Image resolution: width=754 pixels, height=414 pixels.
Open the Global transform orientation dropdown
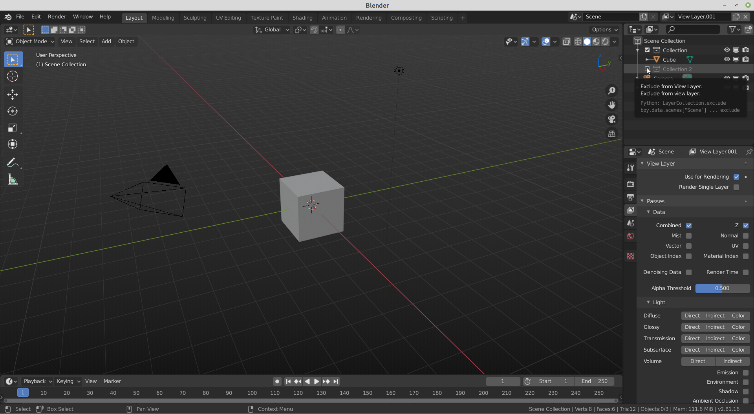272,30
